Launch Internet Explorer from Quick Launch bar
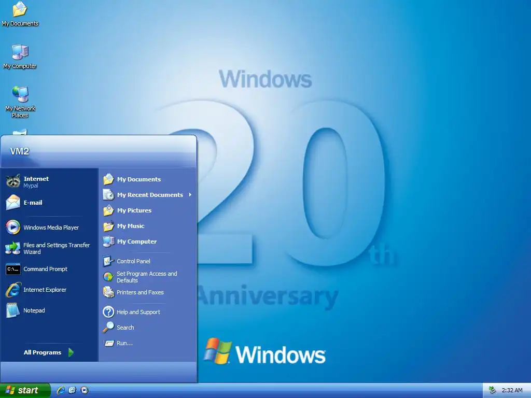Viewport: 531px width, 398px height. point(61,390)
